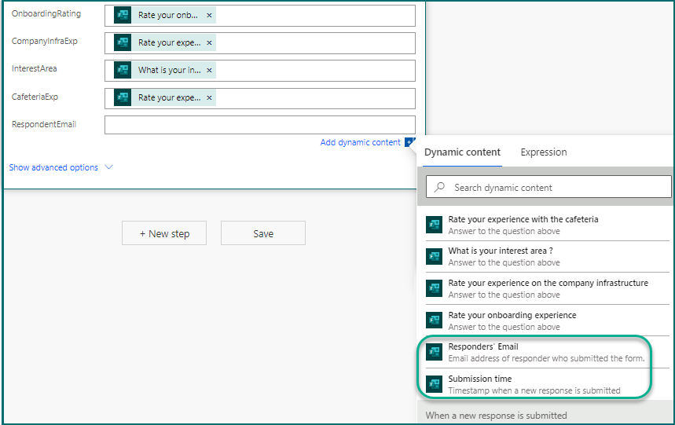Focus the Search dynamic content box
This screenshot has width=675, height=425.
point(558,187)
